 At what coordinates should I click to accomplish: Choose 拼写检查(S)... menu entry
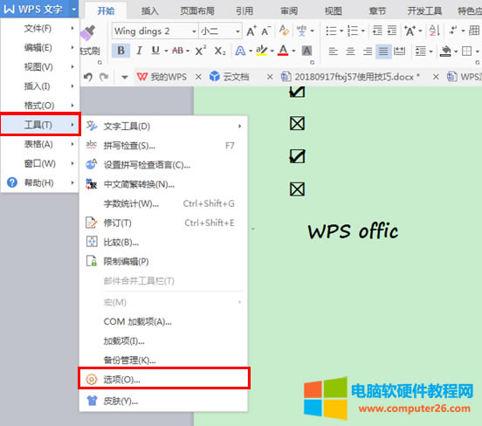click(x=163, y=146)
